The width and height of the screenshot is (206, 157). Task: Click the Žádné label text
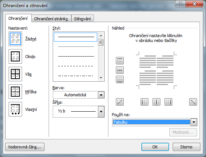(31, 39)
